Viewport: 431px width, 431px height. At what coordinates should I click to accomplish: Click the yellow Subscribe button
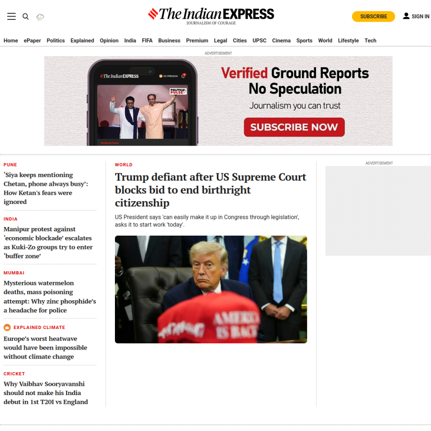click(373, 16)
